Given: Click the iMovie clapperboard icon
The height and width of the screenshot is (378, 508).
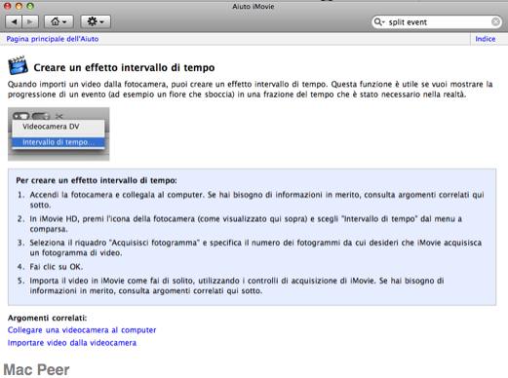Looking at the screenshot, I should (x=18, y=65).
